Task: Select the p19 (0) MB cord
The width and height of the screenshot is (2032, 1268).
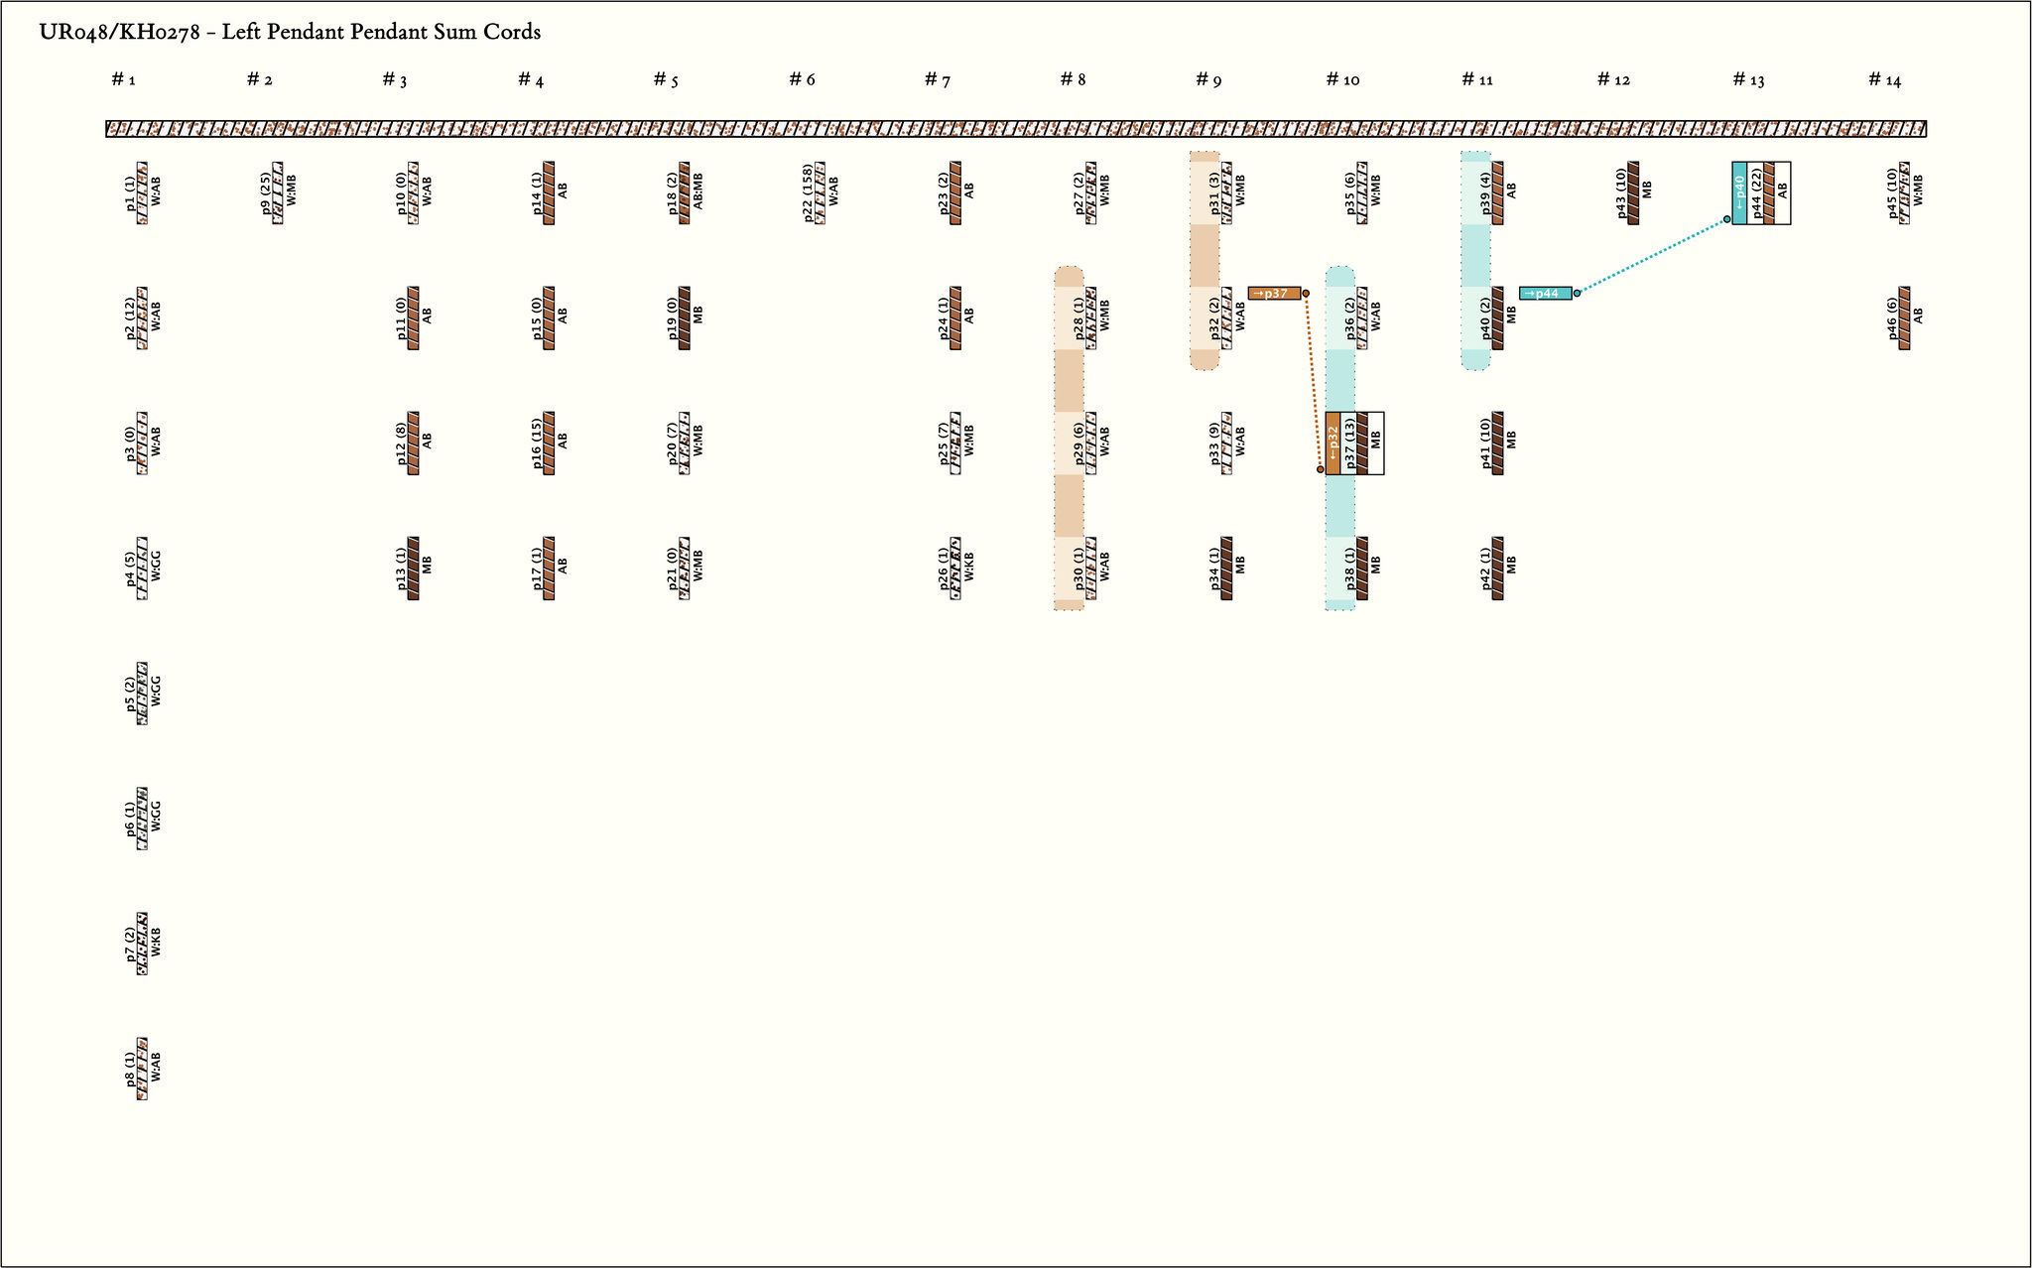Action: (685, 318)
